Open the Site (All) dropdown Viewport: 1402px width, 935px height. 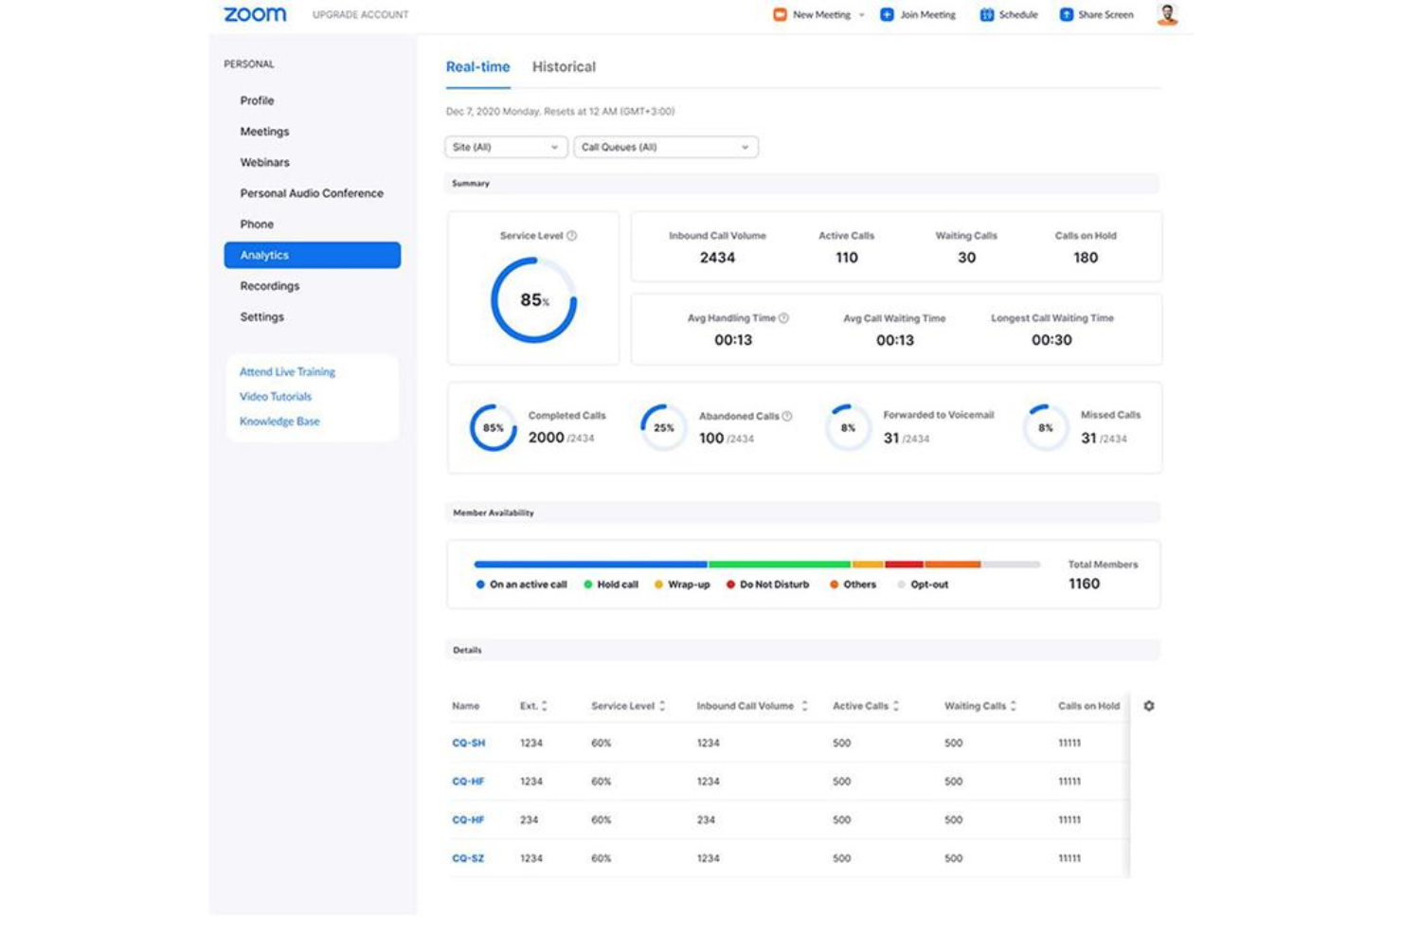pyautogui.click(x=506, y=147)
